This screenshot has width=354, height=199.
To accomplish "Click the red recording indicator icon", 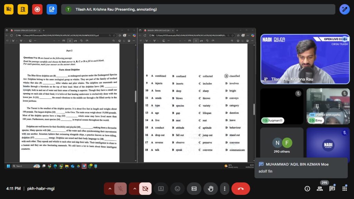I will pyautogui.click(x=37, y=9).
